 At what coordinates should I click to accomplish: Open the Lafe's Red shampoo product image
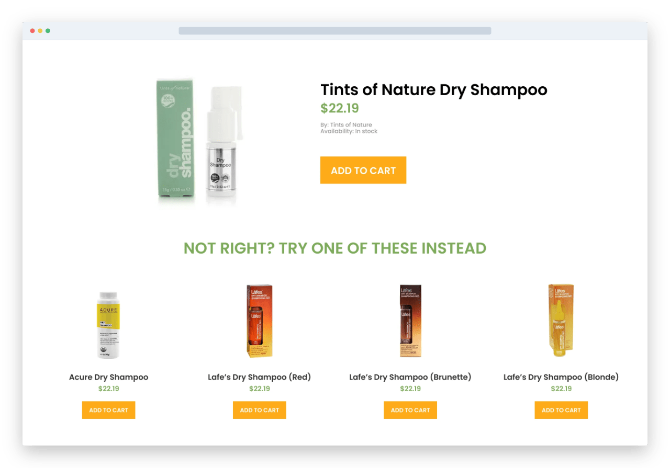(x=260, y=321)
